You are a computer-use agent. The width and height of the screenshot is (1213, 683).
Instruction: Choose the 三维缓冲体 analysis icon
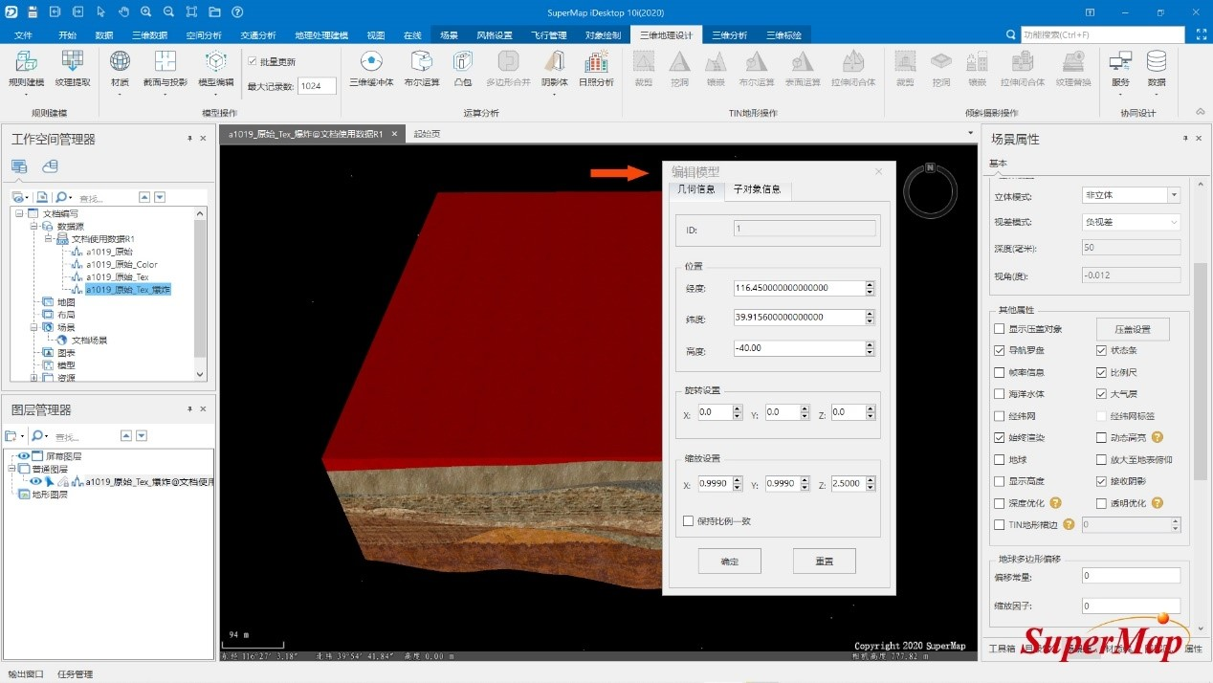tap(371, 69)
